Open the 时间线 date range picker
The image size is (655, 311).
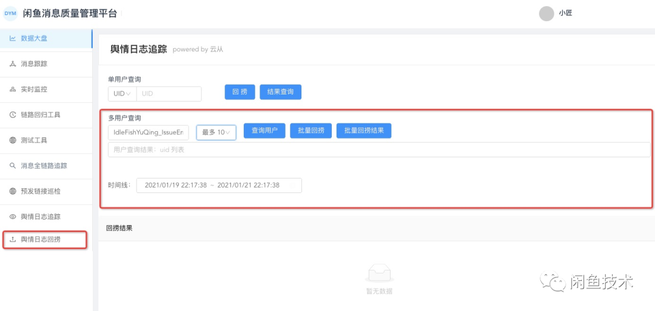point(219,185)
